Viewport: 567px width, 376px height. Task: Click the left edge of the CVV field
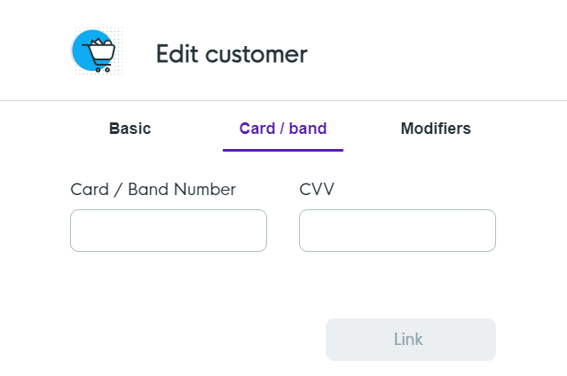tap(304, 231)
